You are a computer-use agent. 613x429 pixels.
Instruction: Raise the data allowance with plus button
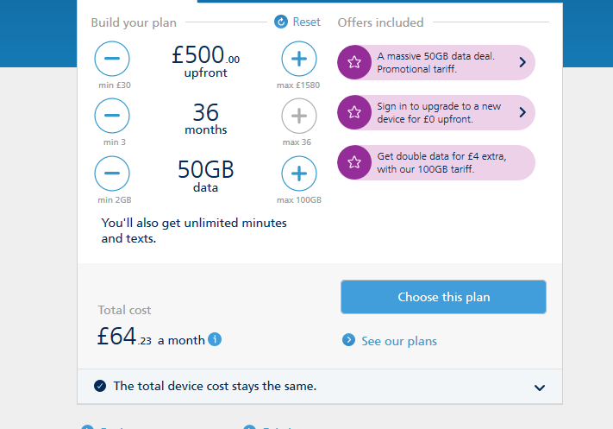point(299,173)
